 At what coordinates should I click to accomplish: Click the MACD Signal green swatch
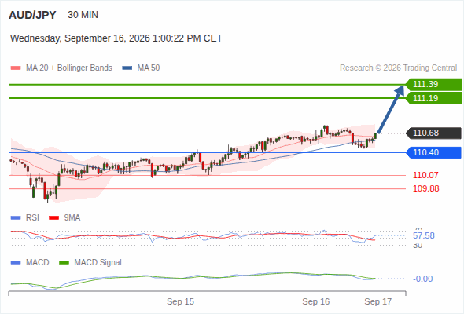(x=64, y=262)
